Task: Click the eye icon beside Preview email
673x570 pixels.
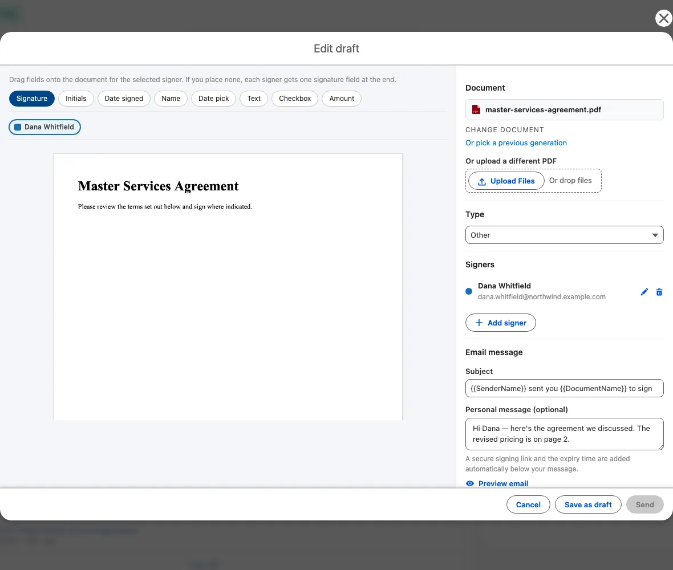Action: (470, 483)
